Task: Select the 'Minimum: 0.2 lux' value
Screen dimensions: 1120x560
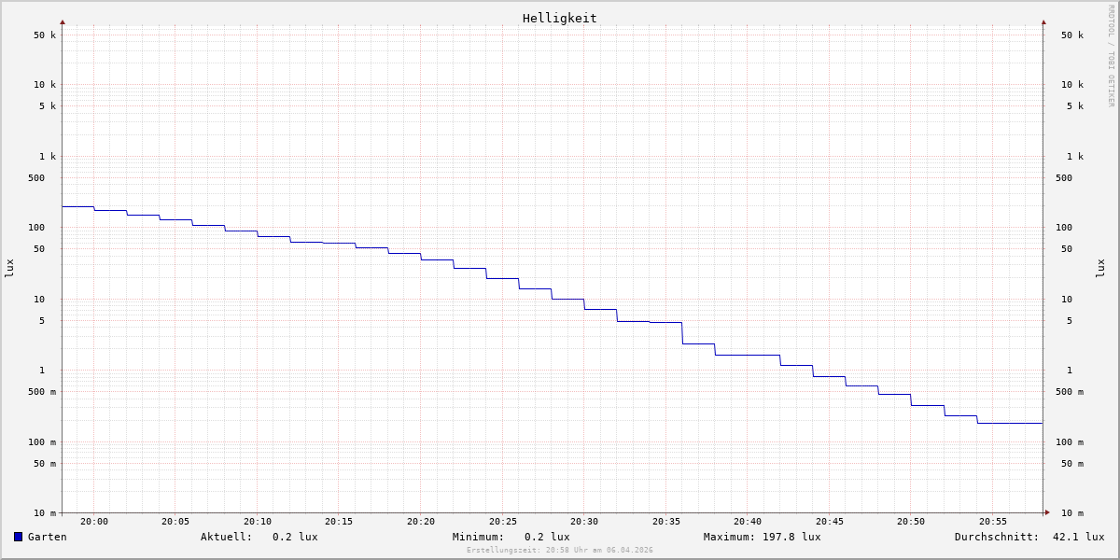Action: tap(511, 537)
